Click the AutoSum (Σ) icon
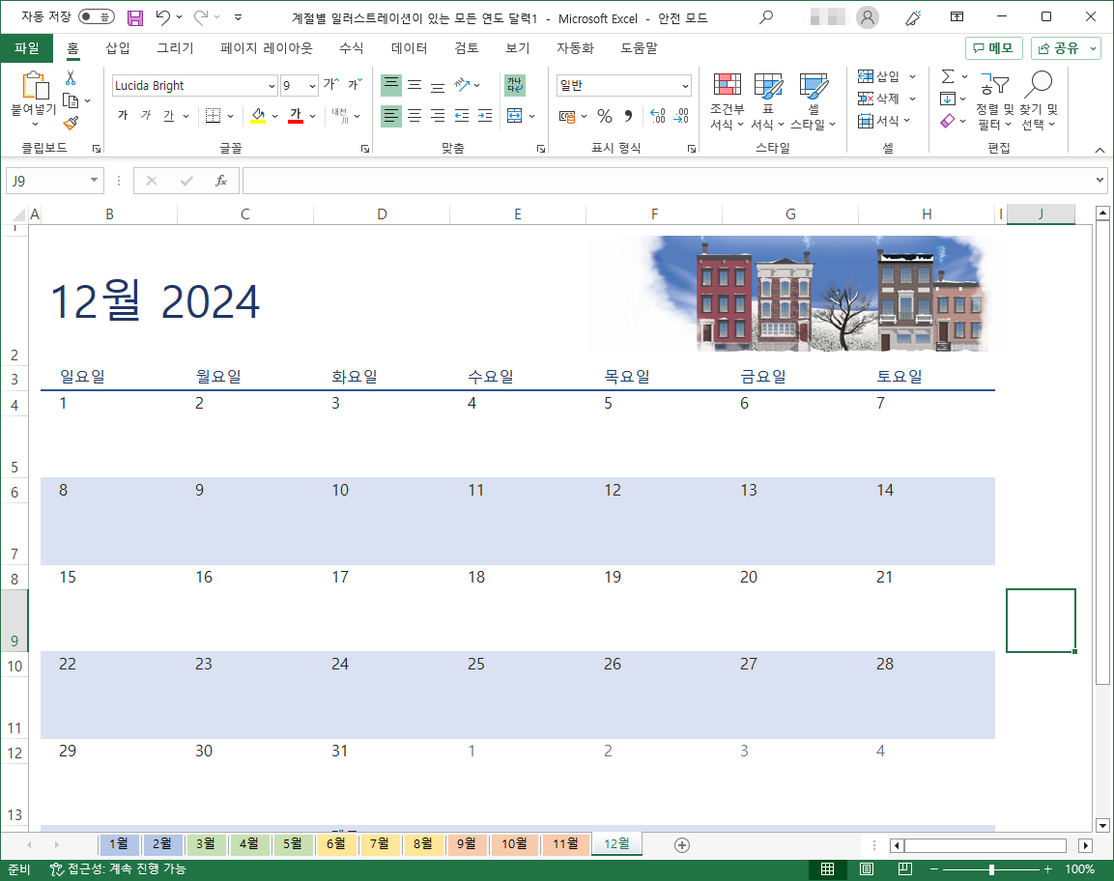Viewport: 1114px width, 881px height. pyautogui.click(x=948, y=75)
